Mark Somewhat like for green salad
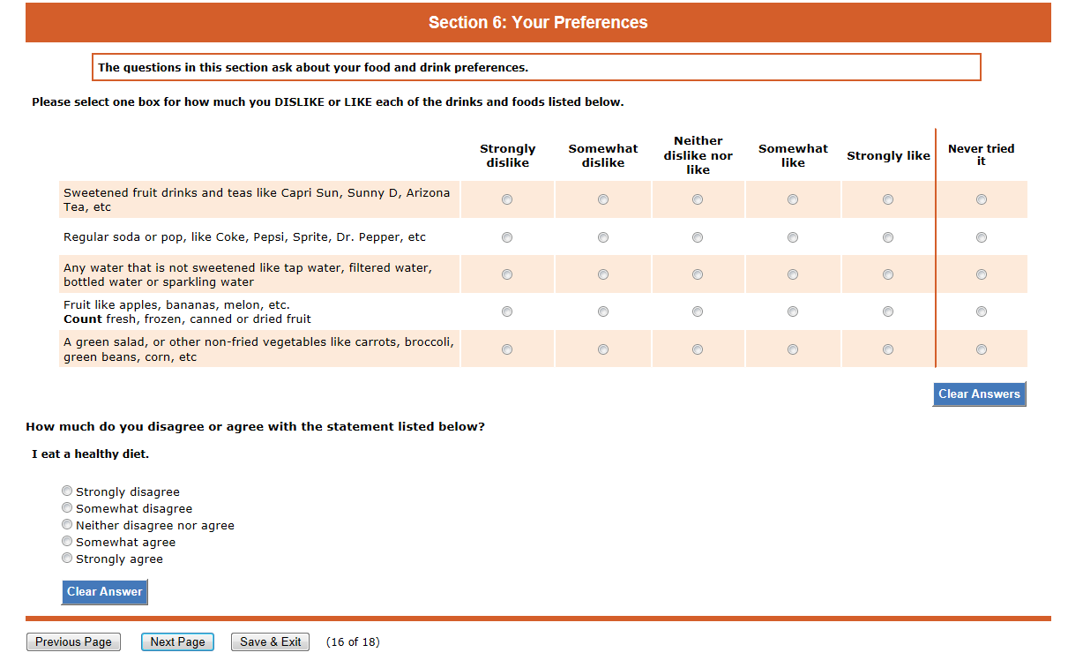This screenshot has height=660, width=1068. pyautogui.click(x=793, y=349)
